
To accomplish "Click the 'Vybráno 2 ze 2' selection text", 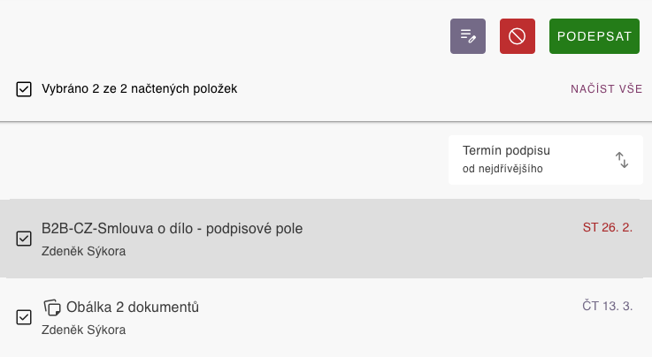I will point(139,89).
